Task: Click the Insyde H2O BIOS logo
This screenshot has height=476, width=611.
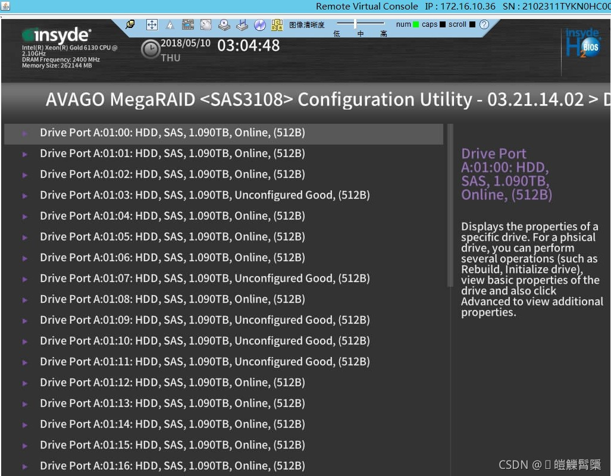Action: click(583, 43)
